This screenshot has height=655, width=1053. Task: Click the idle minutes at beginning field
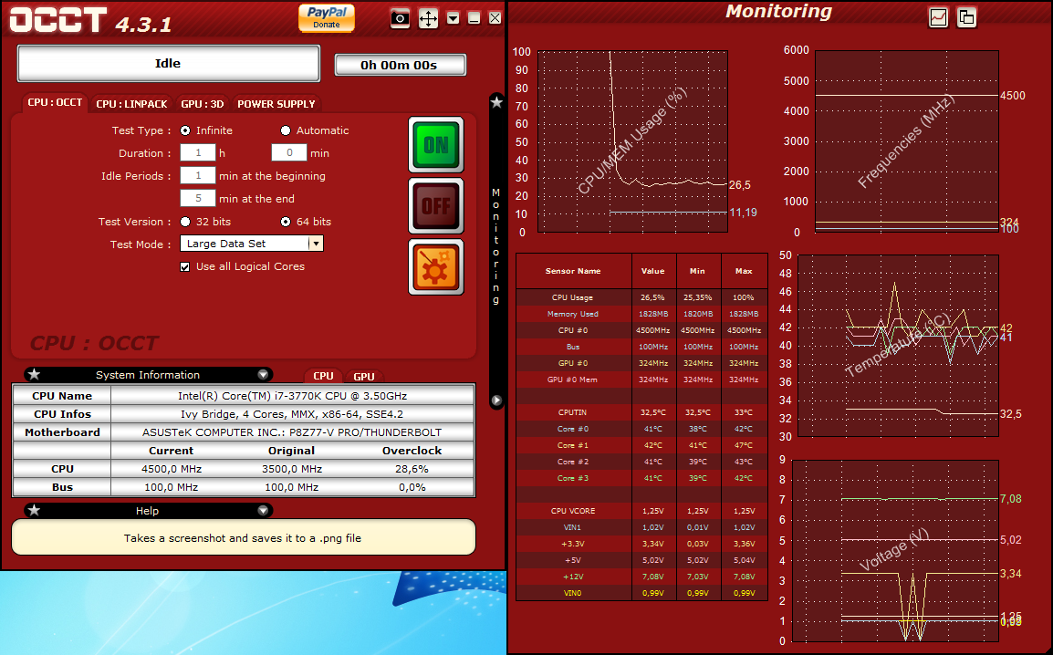[x=197, y=176]
